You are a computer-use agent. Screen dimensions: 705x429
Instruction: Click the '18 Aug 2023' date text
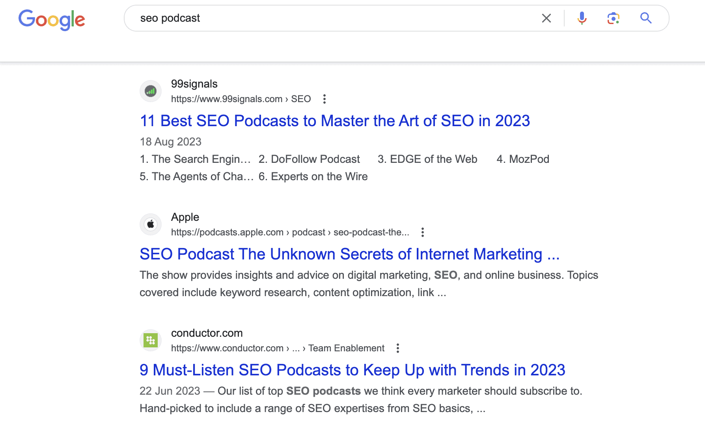(x=171, y=142)
